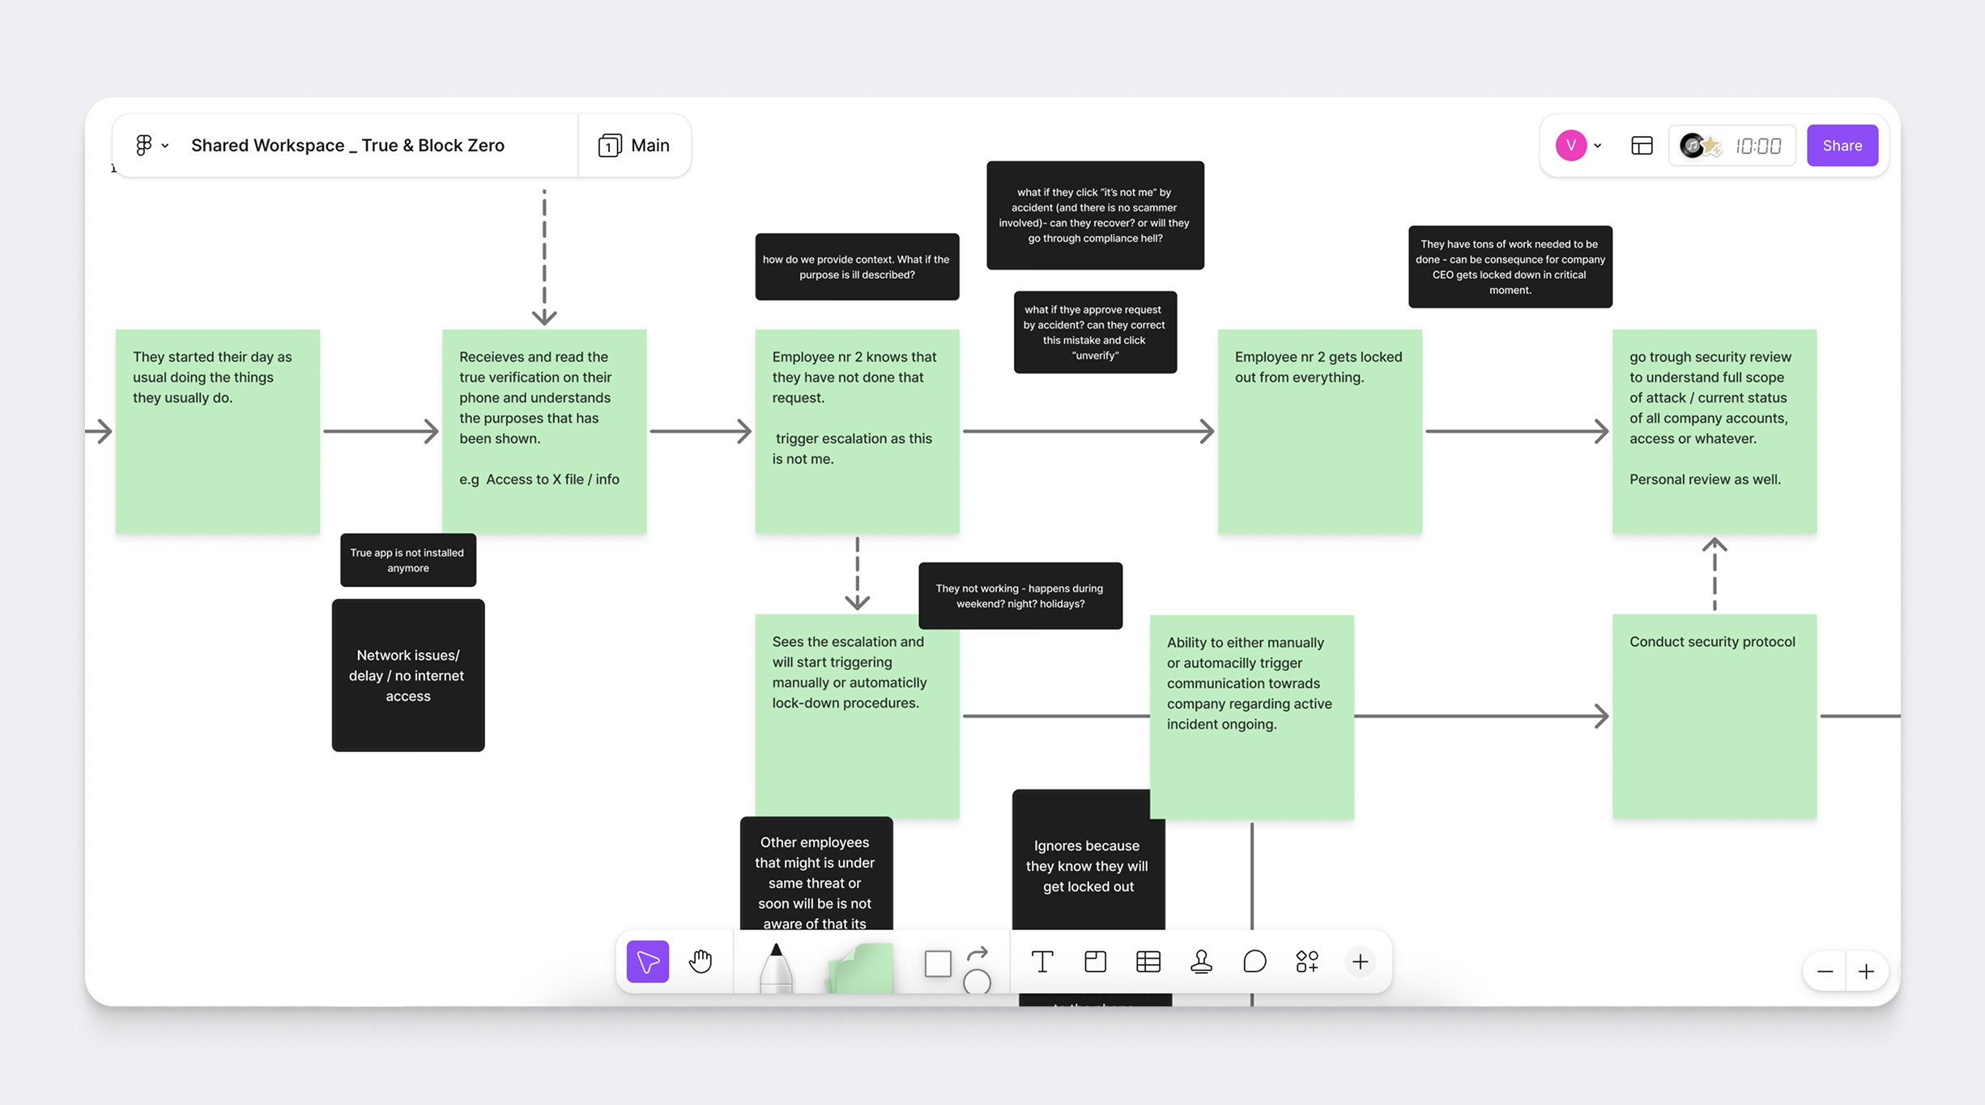Image resolution: width=1985 pixels, height=1105 pixels.
Task: Pick the marker pen tool
Action: tap(776, 967)
